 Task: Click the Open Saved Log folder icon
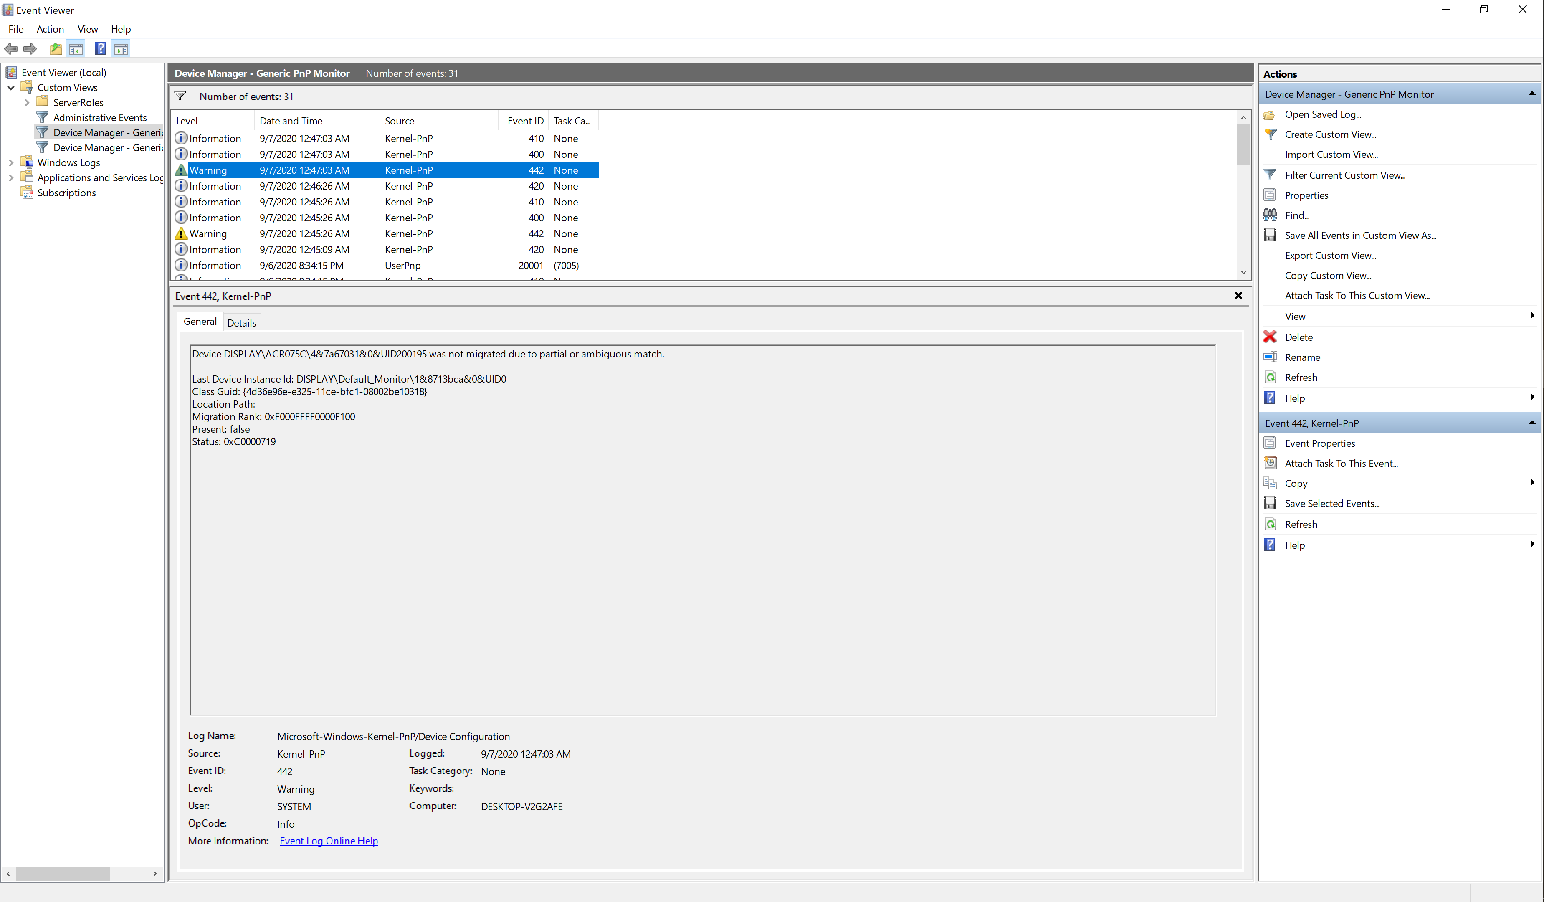1270,114
